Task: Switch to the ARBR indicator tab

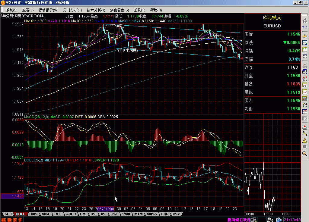Action: pyautogui.click(x=71, y=214)
